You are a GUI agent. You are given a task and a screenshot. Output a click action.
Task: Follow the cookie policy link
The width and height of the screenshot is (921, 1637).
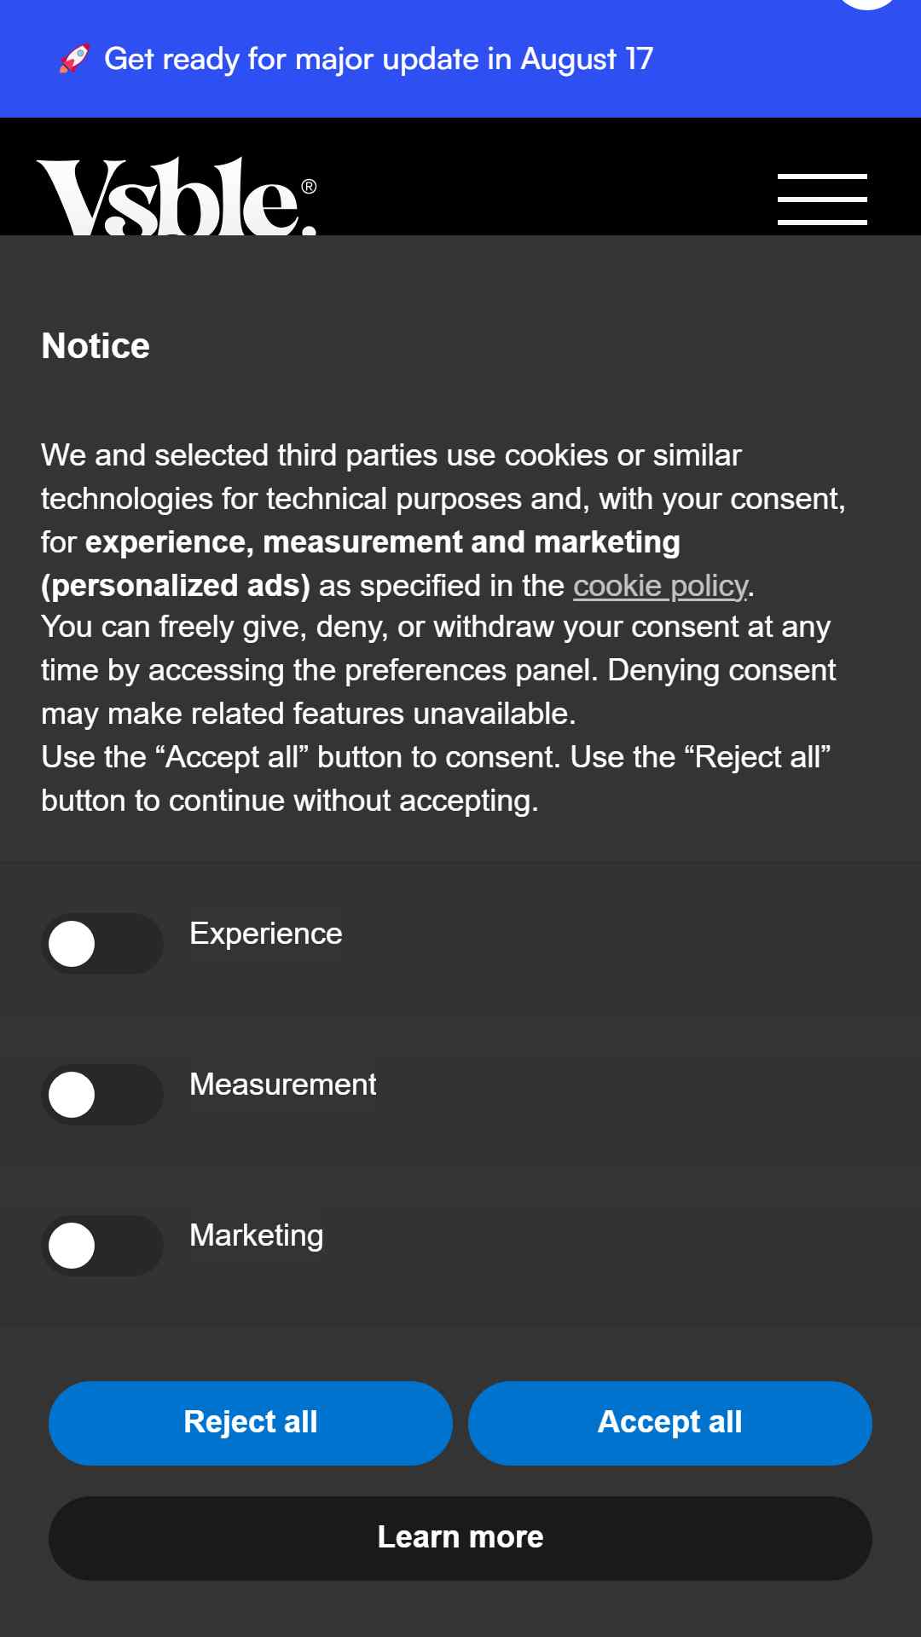[x=661, y=586]
